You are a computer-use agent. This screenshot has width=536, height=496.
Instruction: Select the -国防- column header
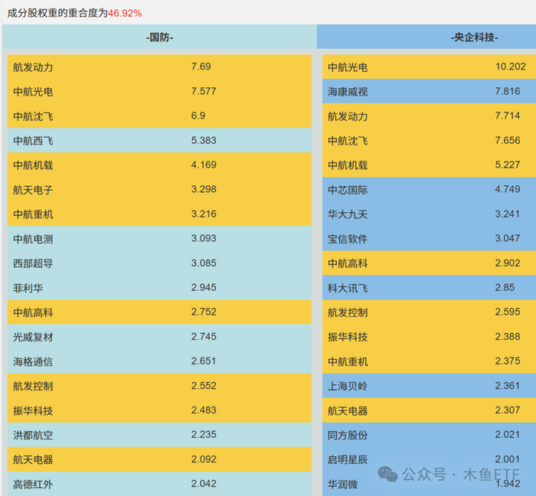(159, 37)
